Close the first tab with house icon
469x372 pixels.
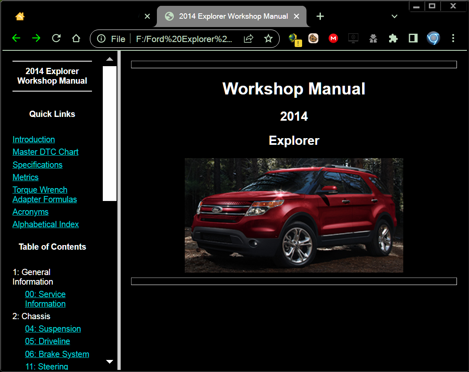click(x=147, y=17)
